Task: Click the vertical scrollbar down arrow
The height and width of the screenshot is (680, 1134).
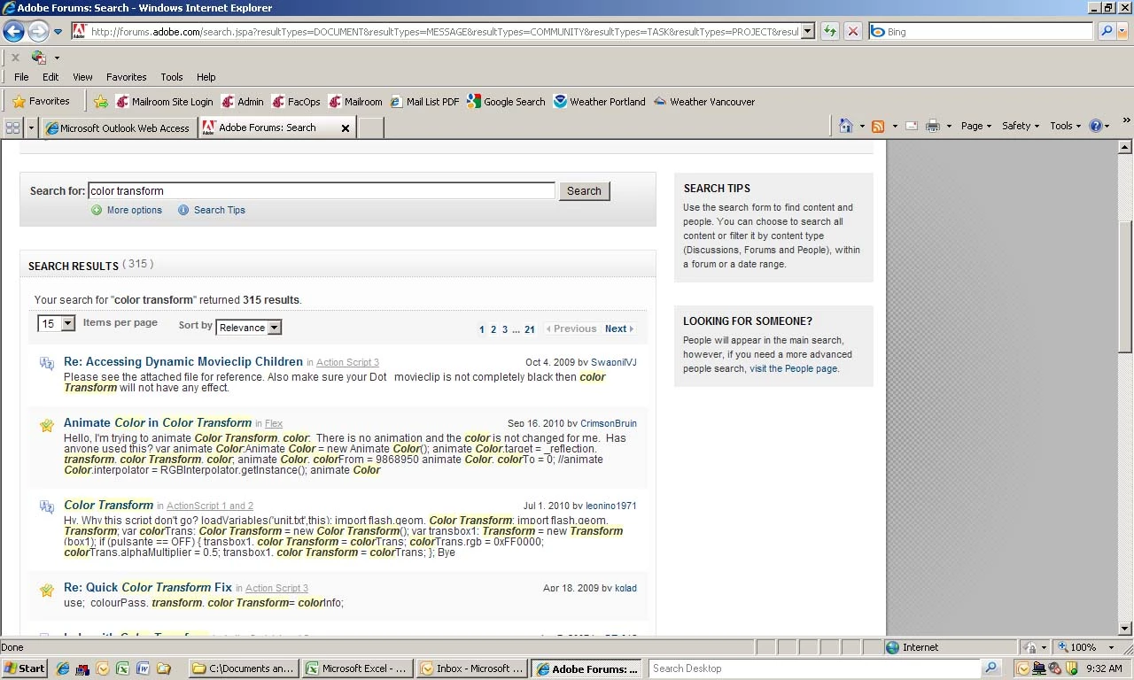Action: coord(1125,628)
